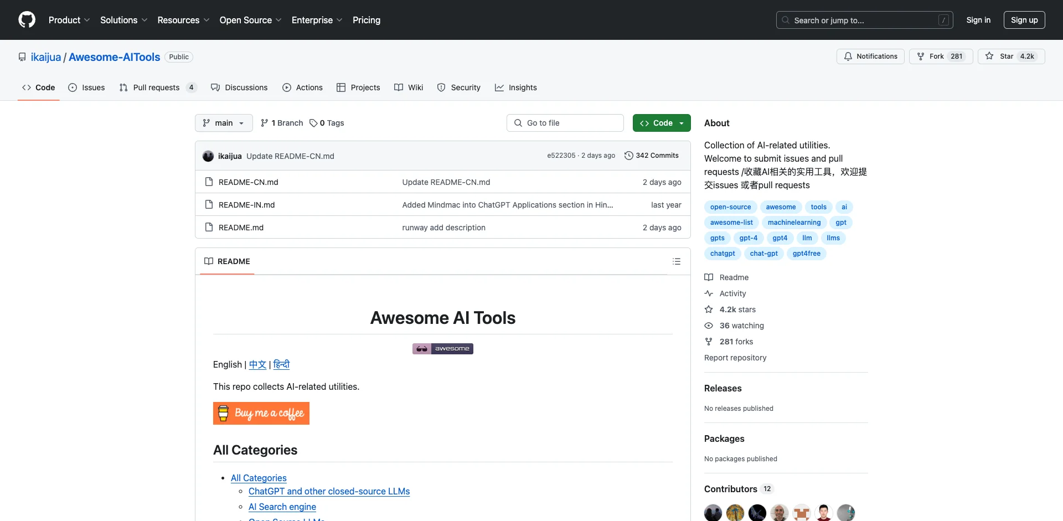Switch README to Hindi हिंदी
This screenshot has width=1063, height=521.
pyautogui.click(x=281, y=364)
